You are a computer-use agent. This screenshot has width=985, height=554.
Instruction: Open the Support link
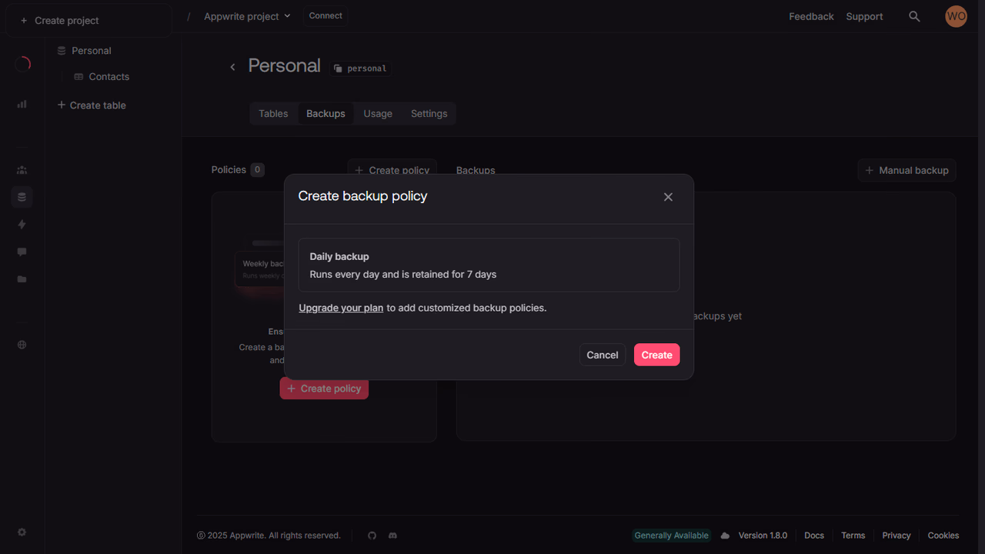(x=864, y=16)
